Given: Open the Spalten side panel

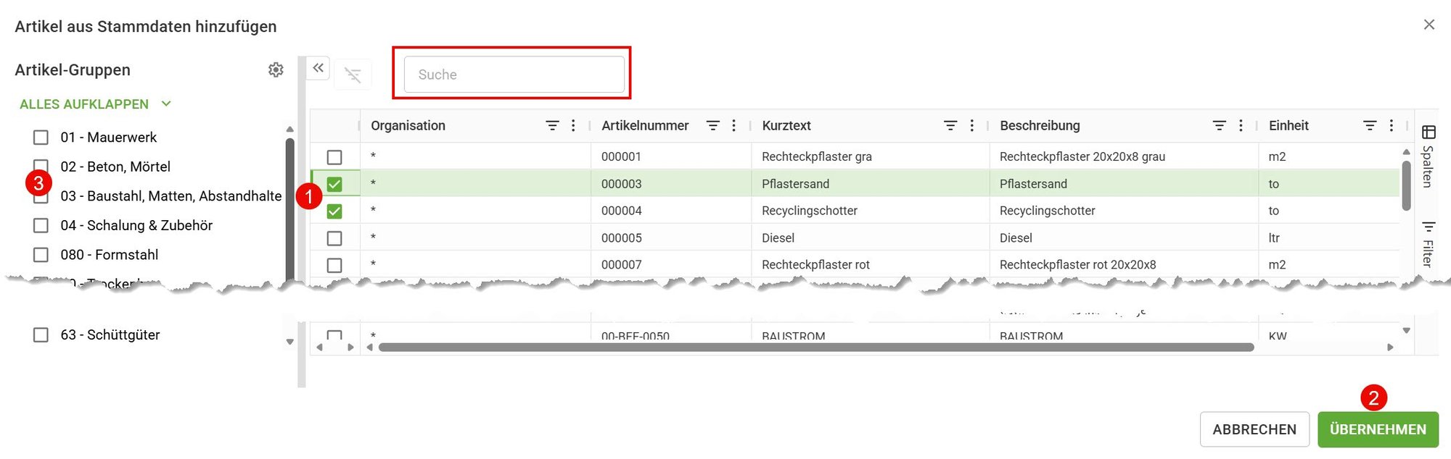Looking at the screenshot, I should pyautogui.click(x=1428, y=156).
